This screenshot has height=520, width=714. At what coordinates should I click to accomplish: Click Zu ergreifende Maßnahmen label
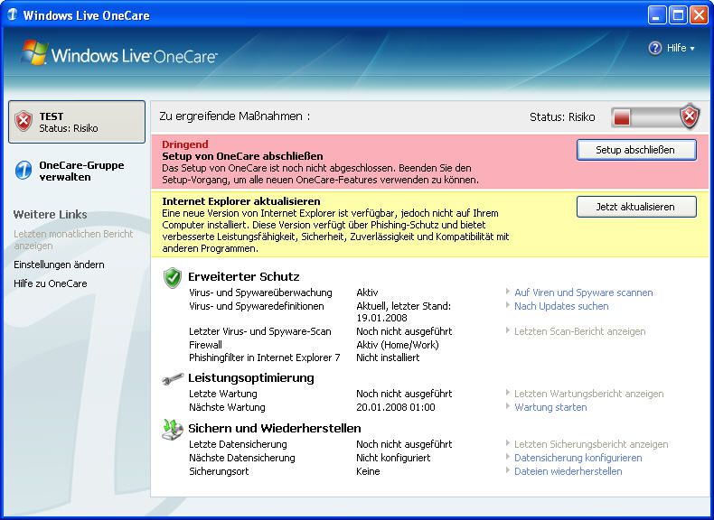click(234, 116)
